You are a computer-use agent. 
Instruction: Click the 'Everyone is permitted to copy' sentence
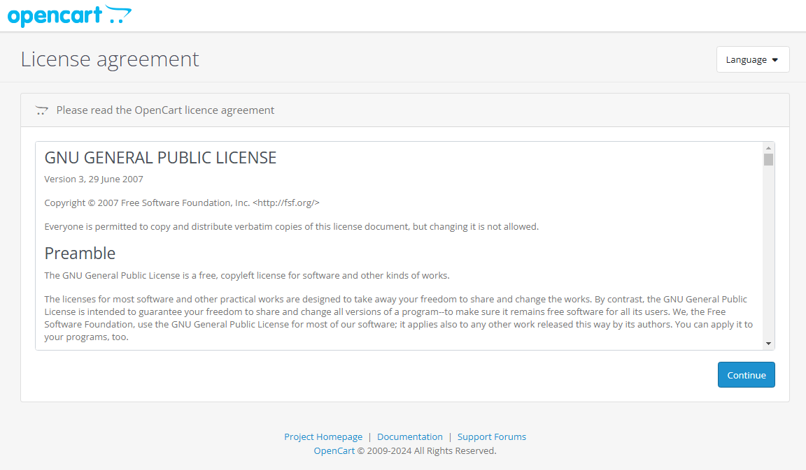pos(292,227)
